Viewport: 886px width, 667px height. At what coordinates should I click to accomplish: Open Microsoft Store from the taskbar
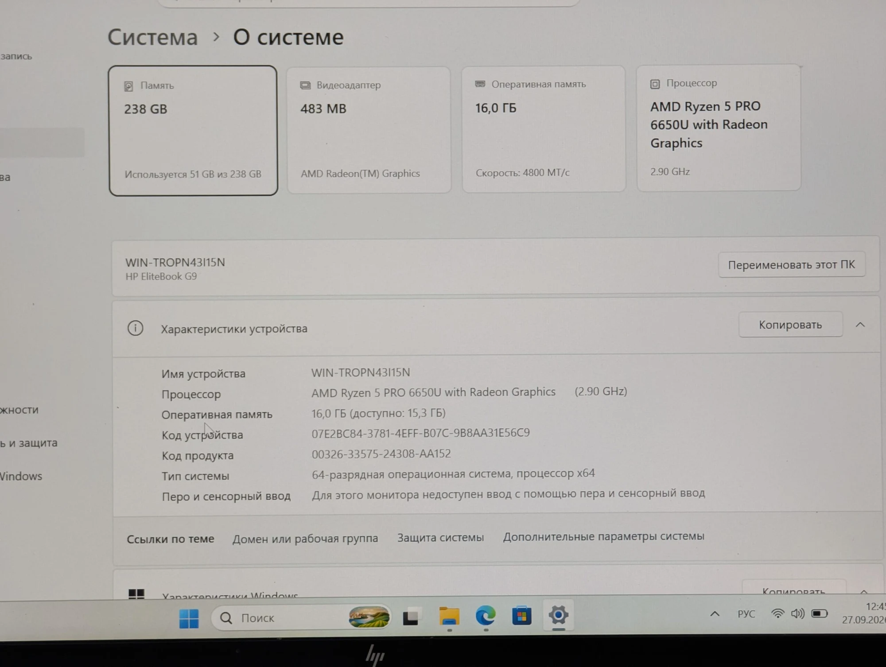[522, 616]
